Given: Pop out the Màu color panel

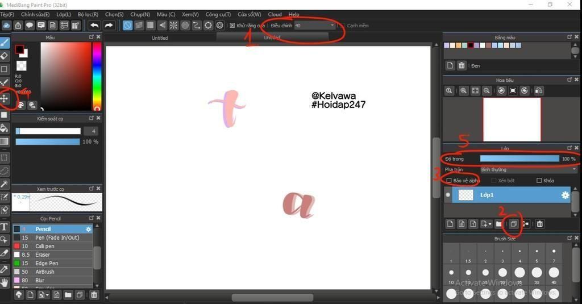Looking at the screenshot, I should 92,37.
